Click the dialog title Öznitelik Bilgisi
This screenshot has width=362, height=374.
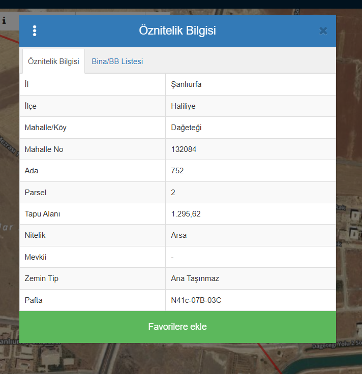(x=177, y=31)
